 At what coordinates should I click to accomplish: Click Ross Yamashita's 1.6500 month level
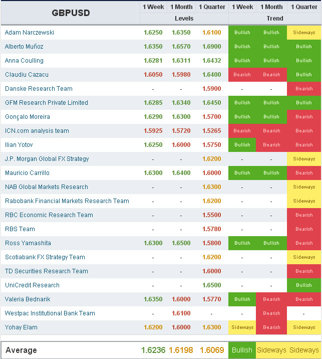181,243
